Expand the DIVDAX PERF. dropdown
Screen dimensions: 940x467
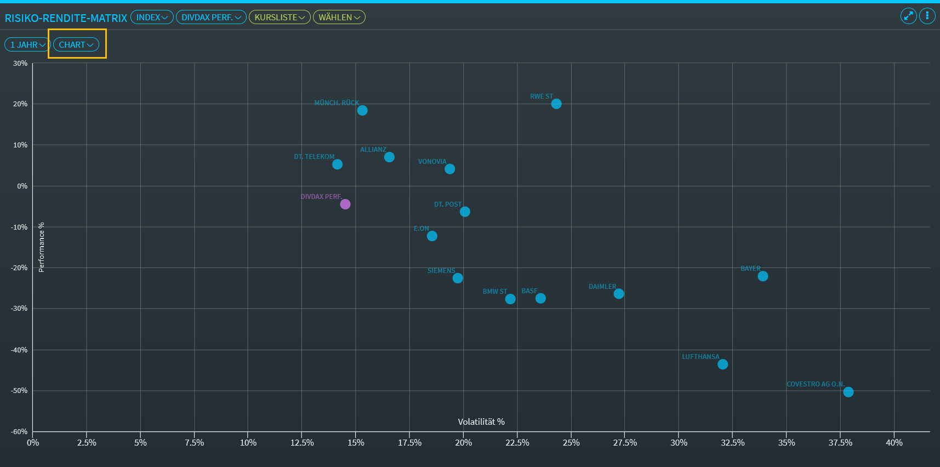211,18
